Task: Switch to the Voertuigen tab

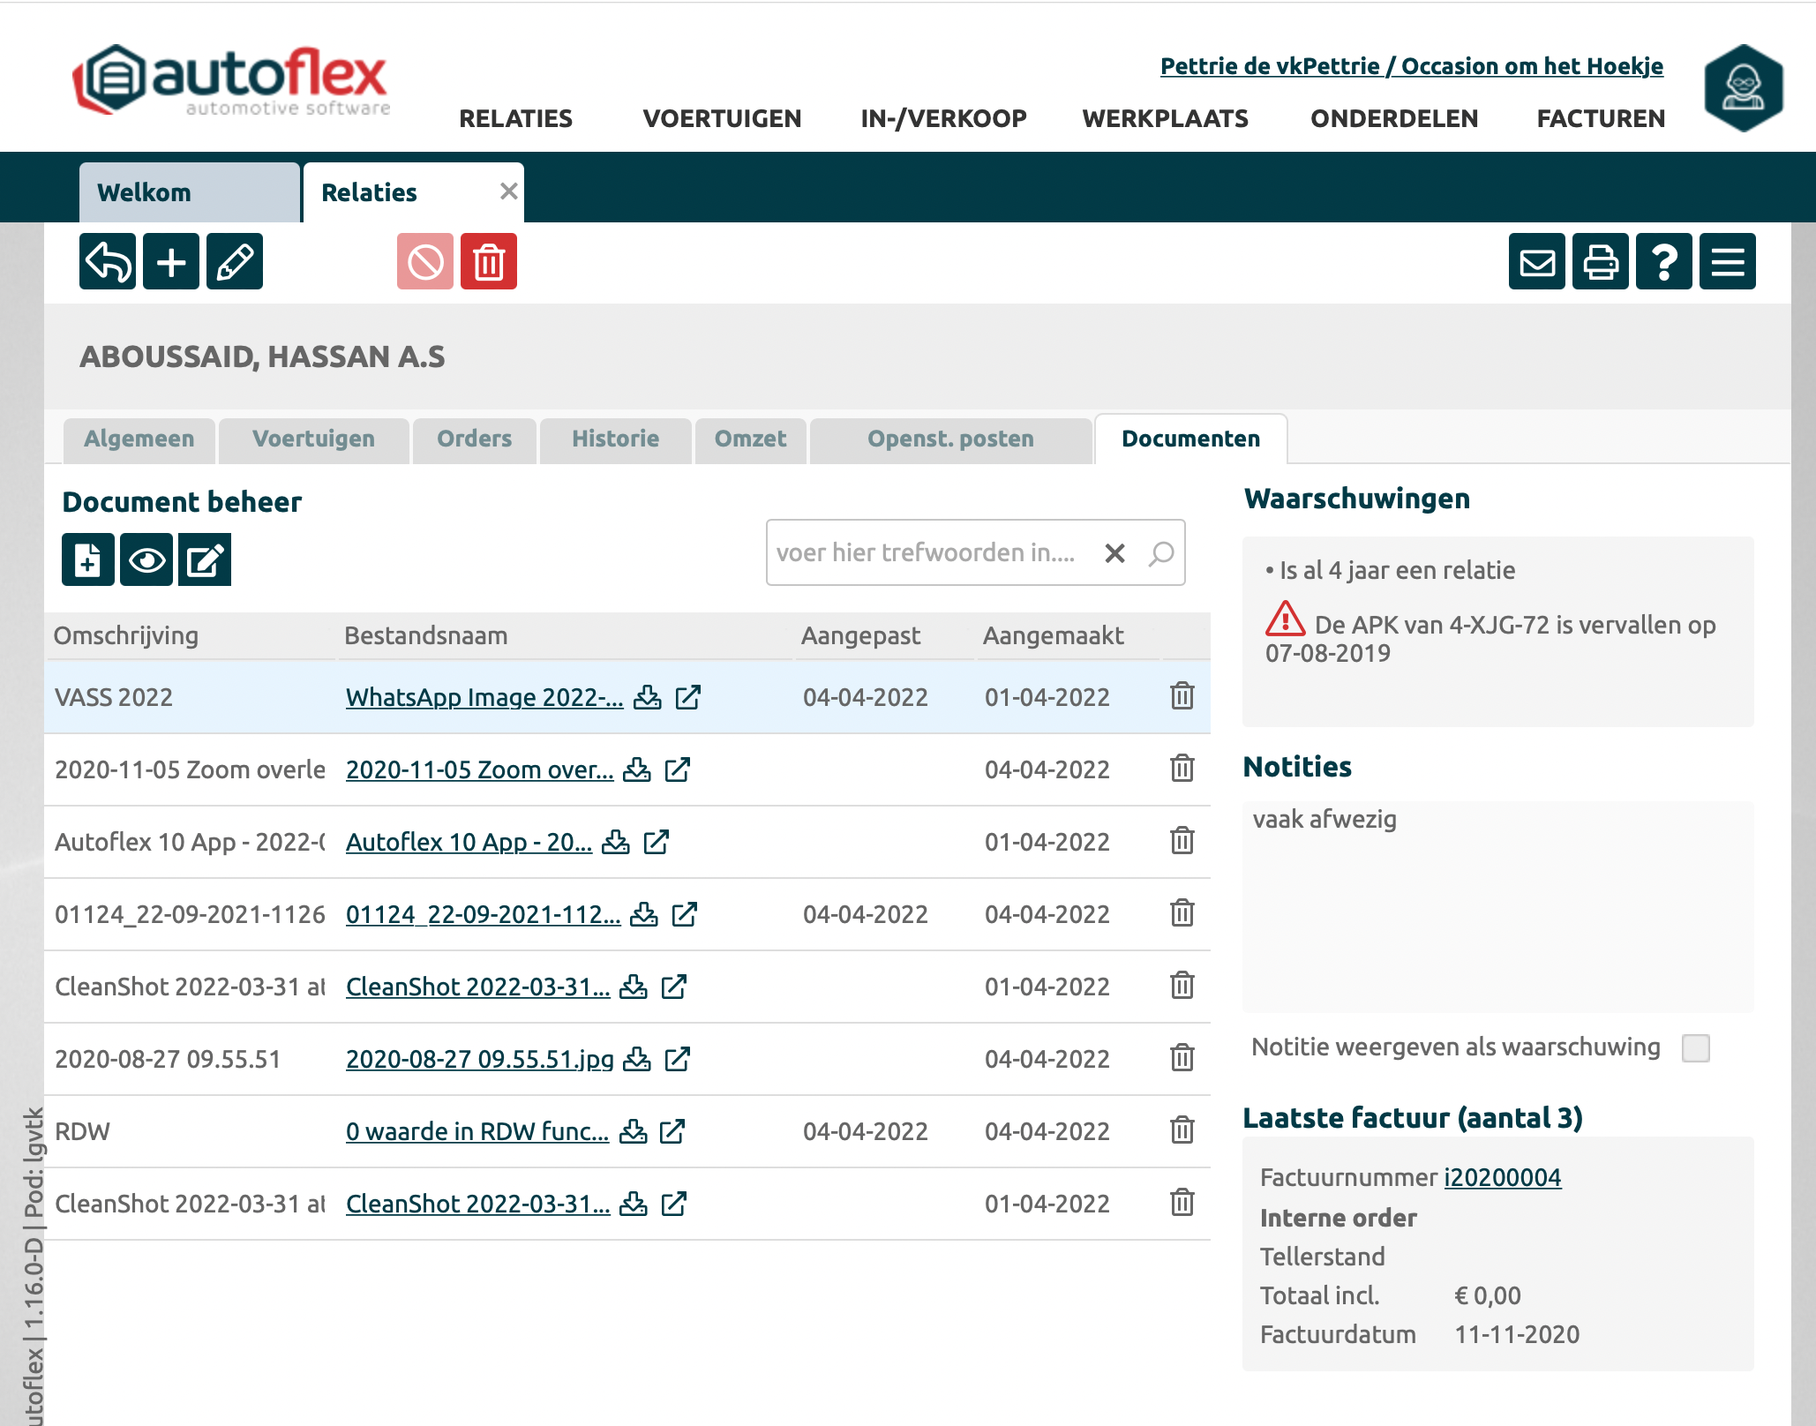Action: pos(313,439)
